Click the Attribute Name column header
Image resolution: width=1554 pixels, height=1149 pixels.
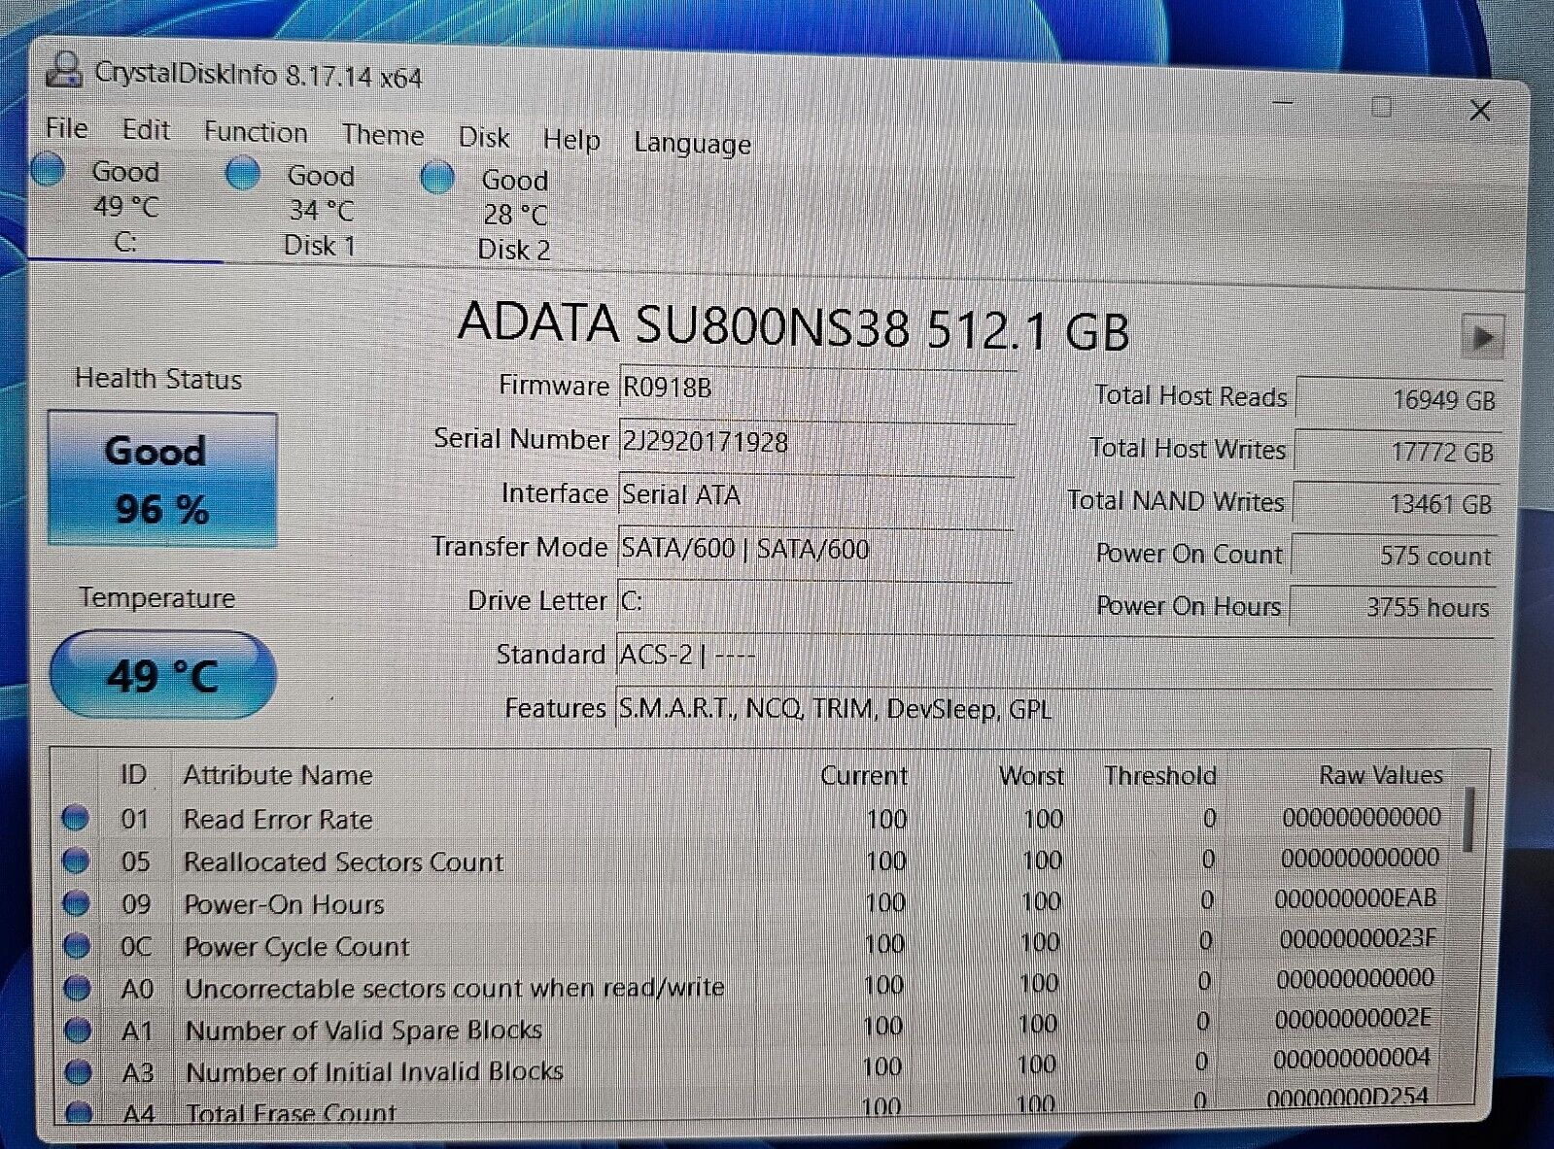278,774
